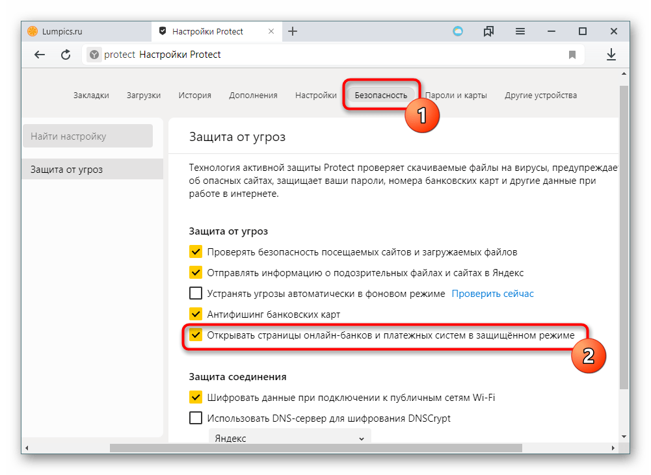Enable automatic background threat removal

[x=195, y=294]
